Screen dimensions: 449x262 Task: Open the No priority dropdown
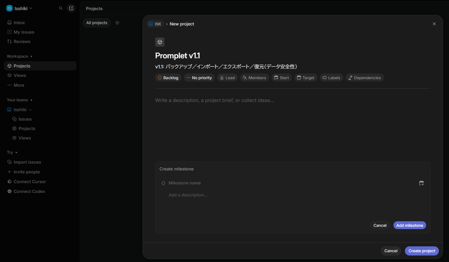tap(199, 78)
